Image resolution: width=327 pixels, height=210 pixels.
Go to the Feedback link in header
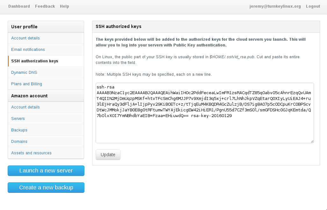(x=45, y=6)
